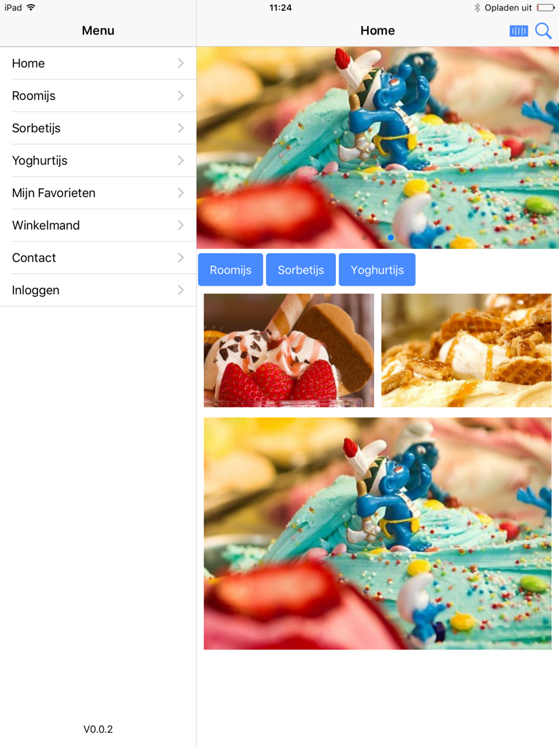Select Home in the side menu
559x746 pixels.
tap(98, 63)
